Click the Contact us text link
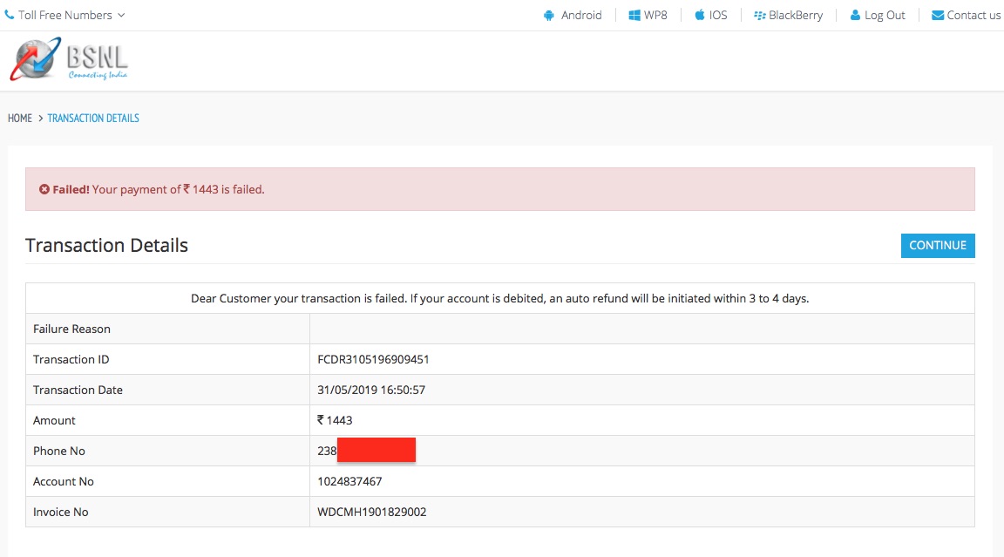Screen dimensions: 1004x557 coord(973,15)
